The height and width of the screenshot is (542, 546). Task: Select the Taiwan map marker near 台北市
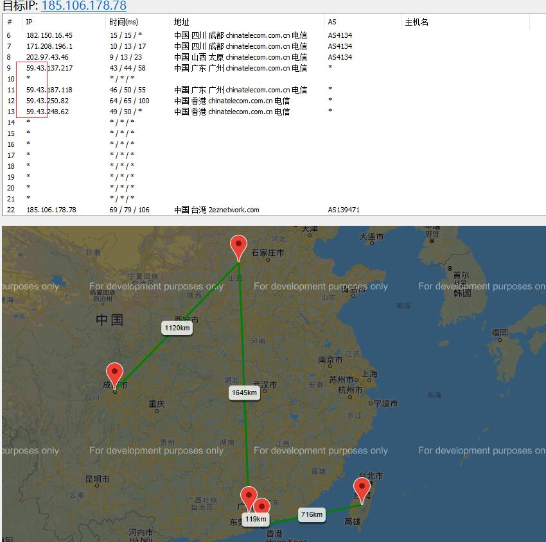pyautogui.click(x=362, y=491)
